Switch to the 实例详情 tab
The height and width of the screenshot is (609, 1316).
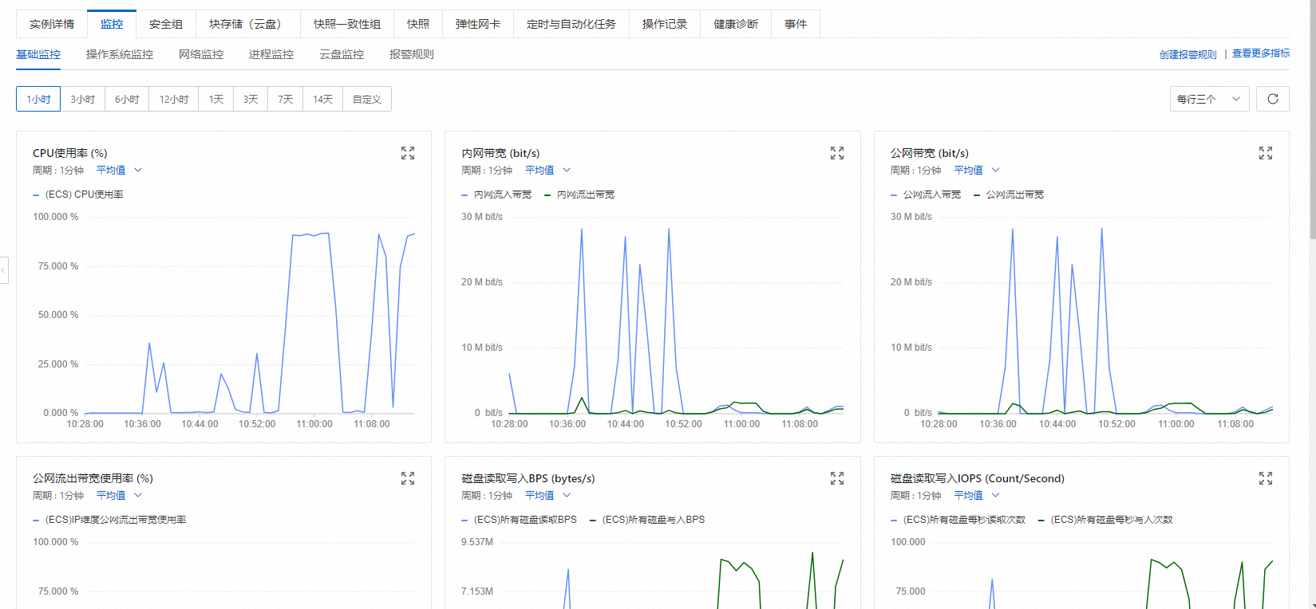[52, 24]
